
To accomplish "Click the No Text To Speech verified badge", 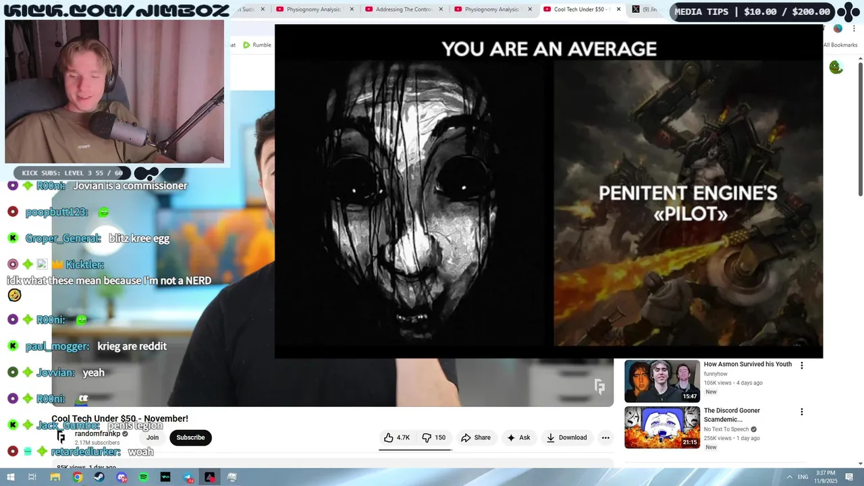I will pos(754,429).
